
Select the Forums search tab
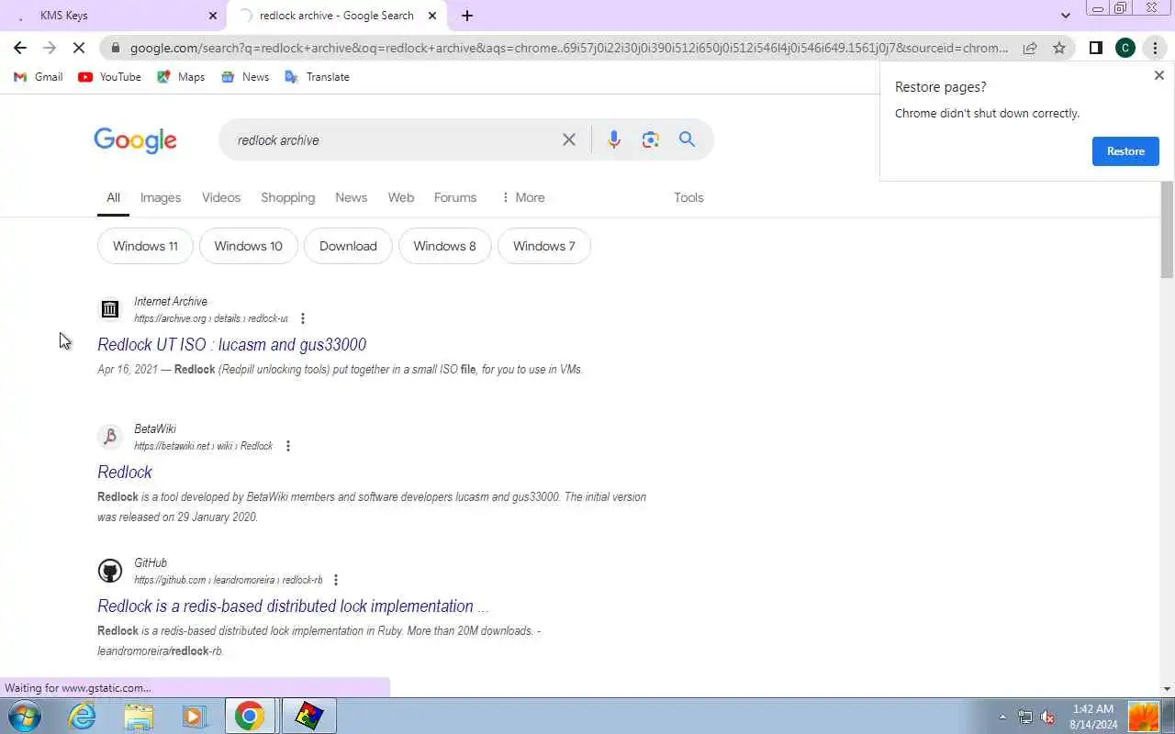[455, 197]
